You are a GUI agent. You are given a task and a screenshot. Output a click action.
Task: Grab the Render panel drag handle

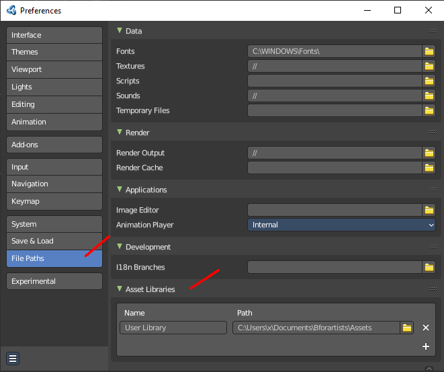click(433, 132)
